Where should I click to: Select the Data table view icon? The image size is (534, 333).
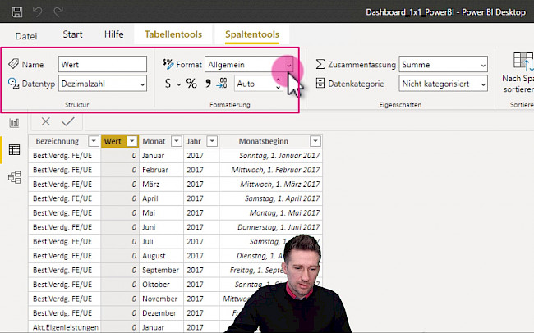click(x=14, y=150)
